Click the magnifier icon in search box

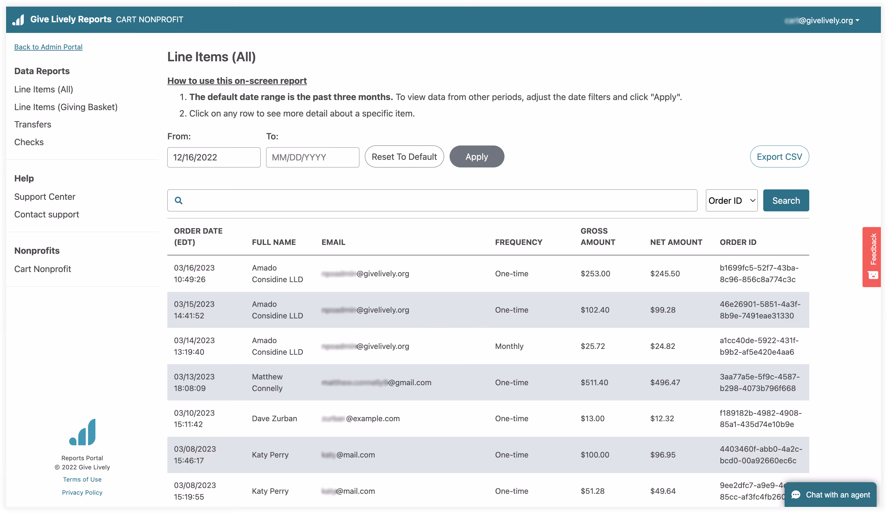coord(179,200)
